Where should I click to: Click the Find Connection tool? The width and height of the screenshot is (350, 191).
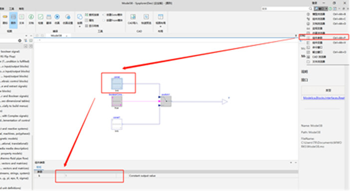92,15
